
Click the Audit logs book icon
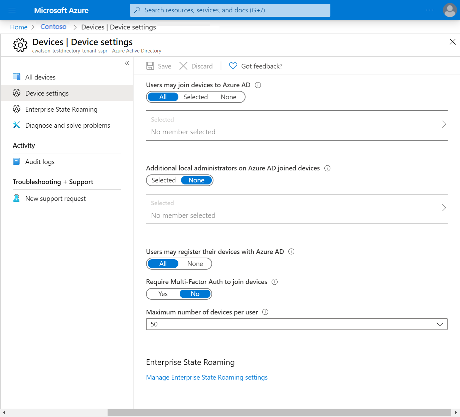(x=16, y=161)
